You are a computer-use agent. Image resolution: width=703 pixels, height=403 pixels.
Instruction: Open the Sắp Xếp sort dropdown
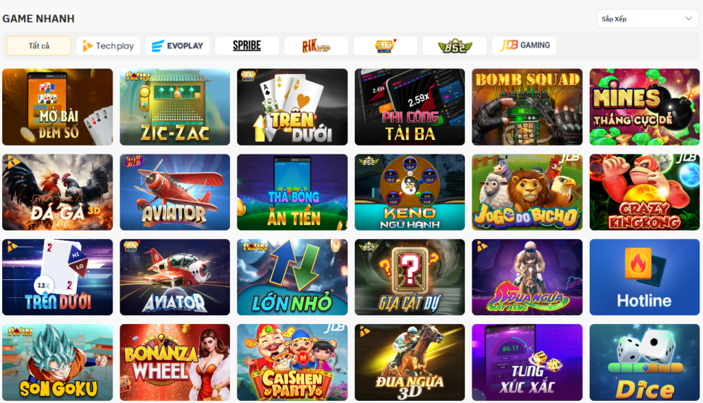[647, 19]
